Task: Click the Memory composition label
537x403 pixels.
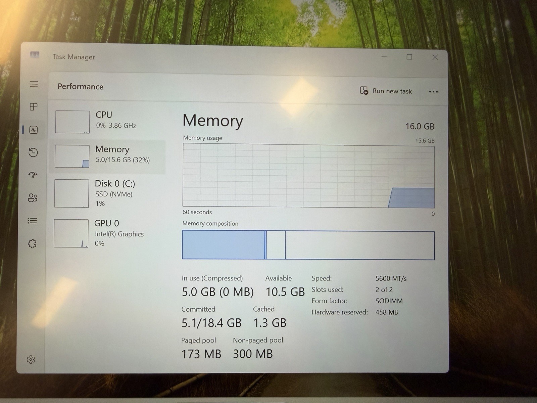Action: click(x=210, y=223)
